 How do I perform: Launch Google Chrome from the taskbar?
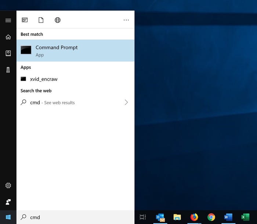pos(211,217)
